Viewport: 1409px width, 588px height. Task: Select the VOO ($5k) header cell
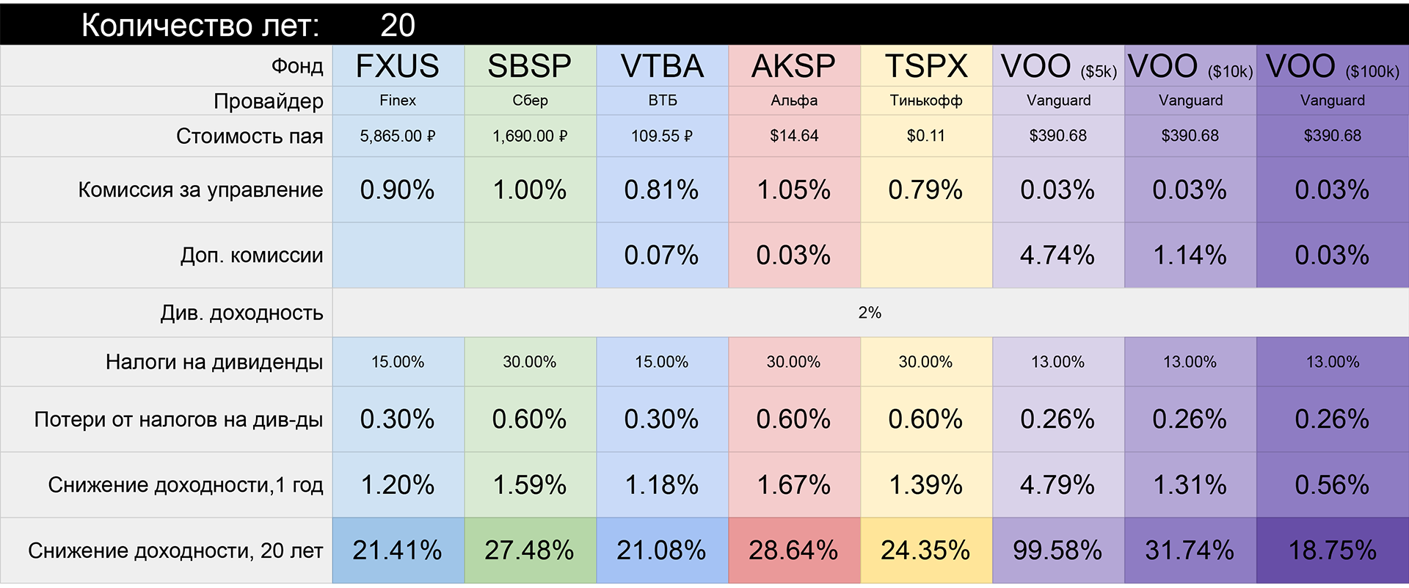(1058, 67)
